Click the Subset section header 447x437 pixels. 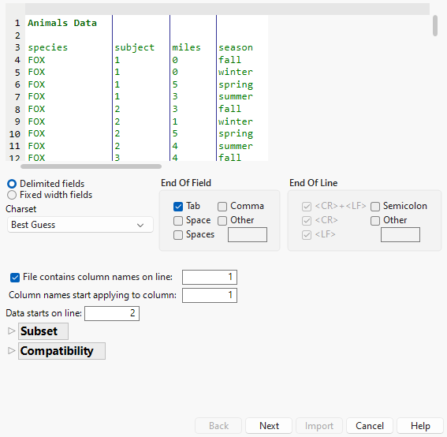pos(43,331)
